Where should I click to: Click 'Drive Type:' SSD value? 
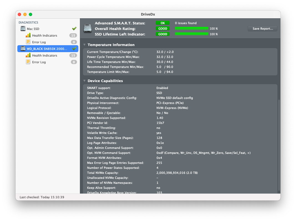tap(159, 93)
